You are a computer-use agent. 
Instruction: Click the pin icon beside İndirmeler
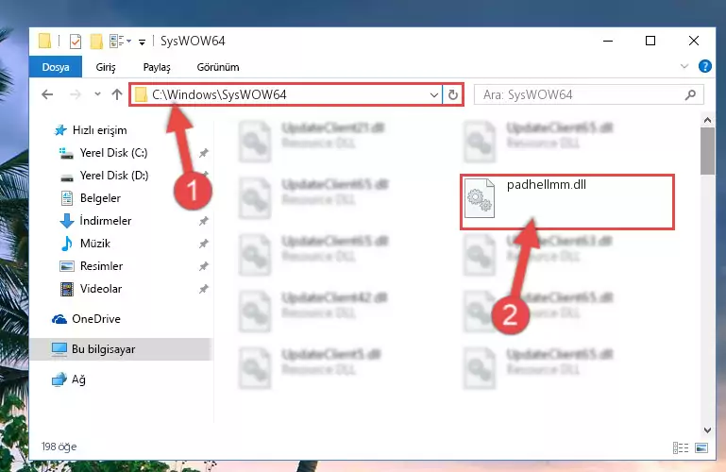(x=203, y=221)
